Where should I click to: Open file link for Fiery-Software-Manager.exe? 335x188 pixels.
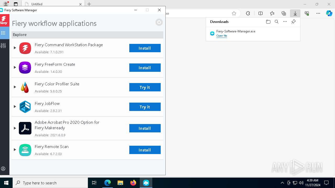(222, 36)
